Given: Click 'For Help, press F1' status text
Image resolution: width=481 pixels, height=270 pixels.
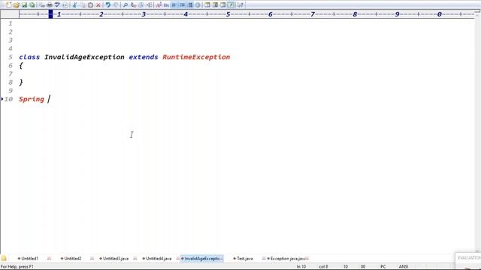Looking at the screenshot, I should click(17, 267).
